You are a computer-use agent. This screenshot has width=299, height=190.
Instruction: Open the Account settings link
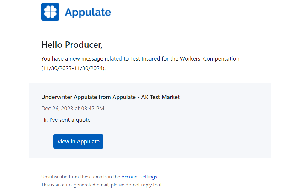pos(139,177)
